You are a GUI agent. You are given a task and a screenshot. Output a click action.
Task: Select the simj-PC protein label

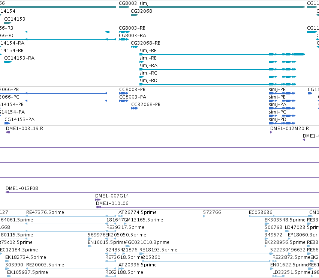(x=277, y=112)
